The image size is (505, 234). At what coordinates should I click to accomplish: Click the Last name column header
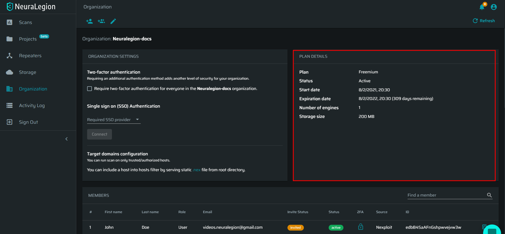point(150,212)
